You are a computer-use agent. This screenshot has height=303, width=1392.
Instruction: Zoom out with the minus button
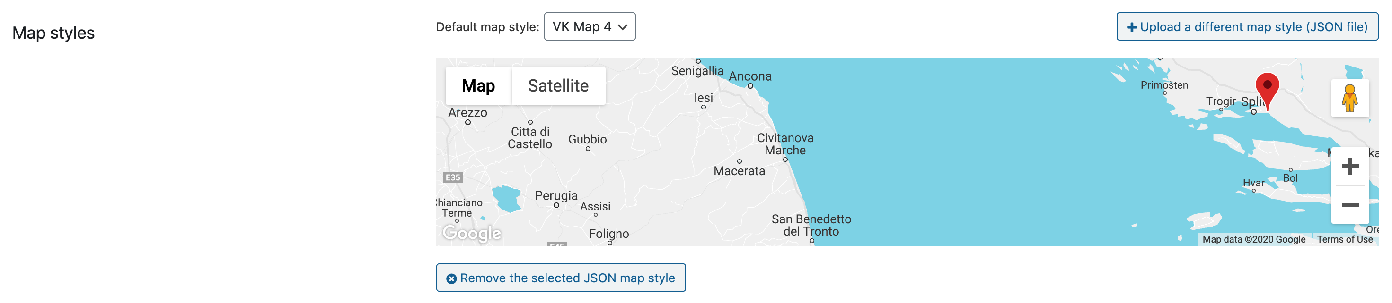1349,205
